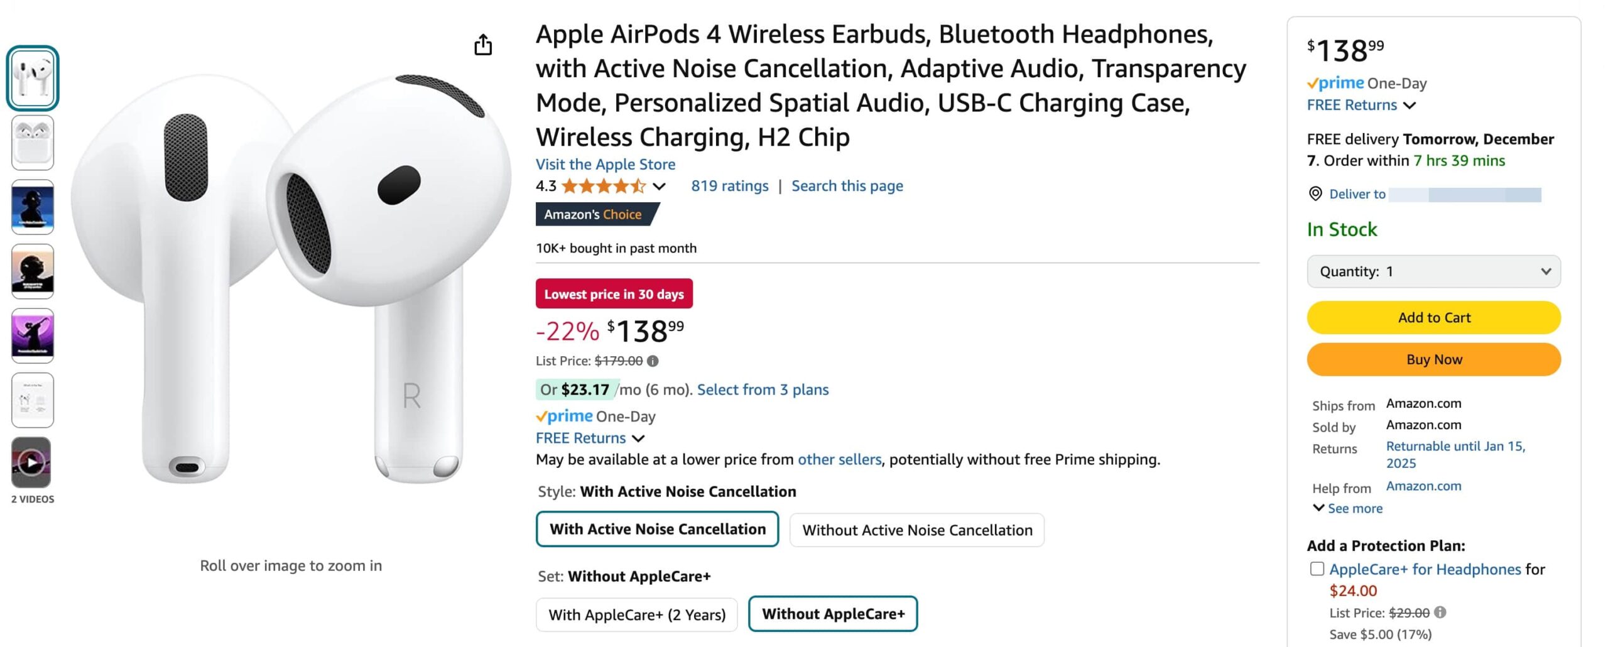Click the share icon above the product title
This screenshot has width=1608, height=647.
pos(482,45)
